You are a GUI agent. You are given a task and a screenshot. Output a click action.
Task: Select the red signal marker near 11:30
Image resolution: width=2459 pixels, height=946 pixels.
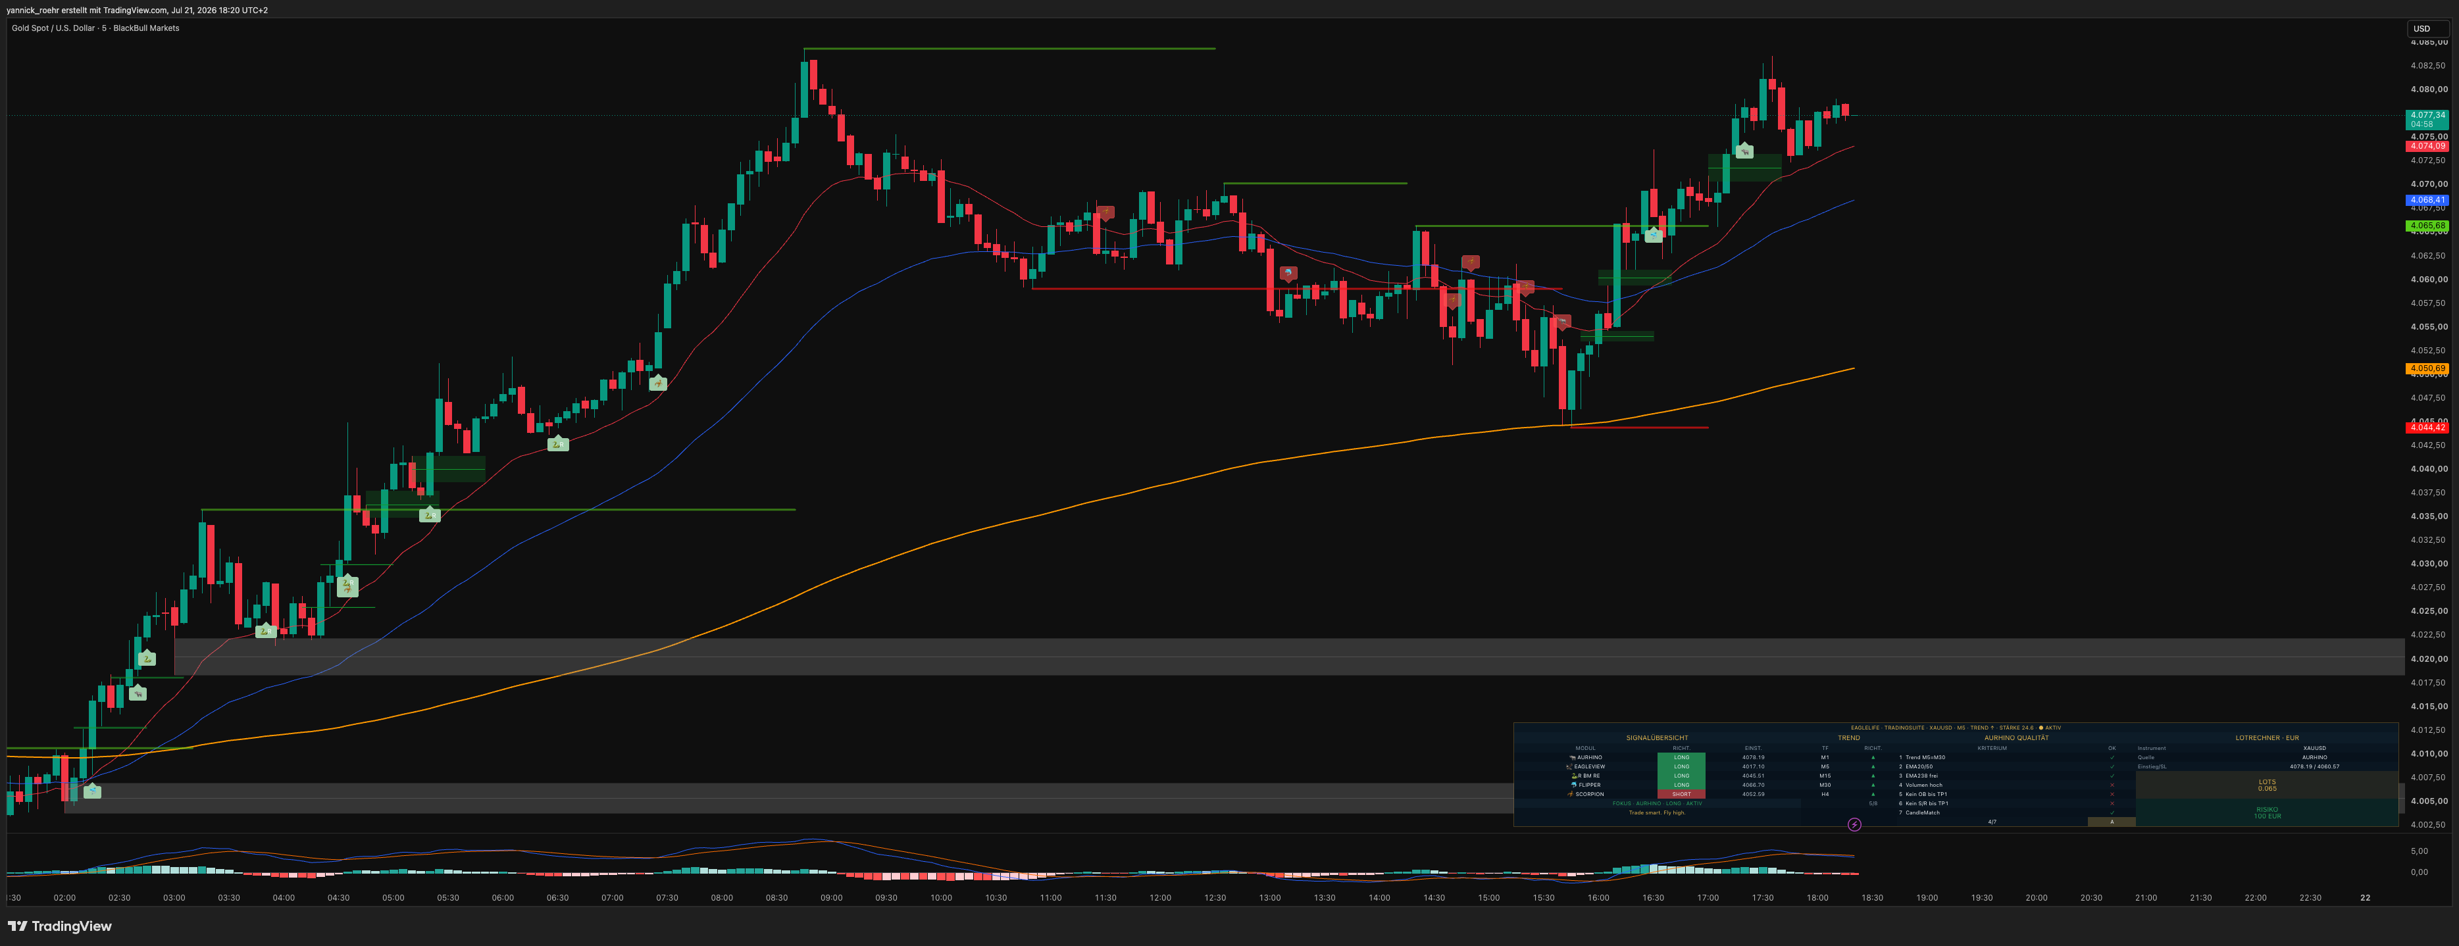[x=1104, y=213]
